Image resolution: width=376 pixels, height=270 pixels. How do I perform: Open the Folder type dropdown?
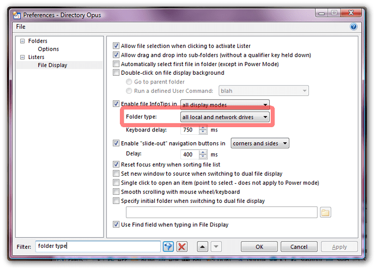tap(225, 117)
